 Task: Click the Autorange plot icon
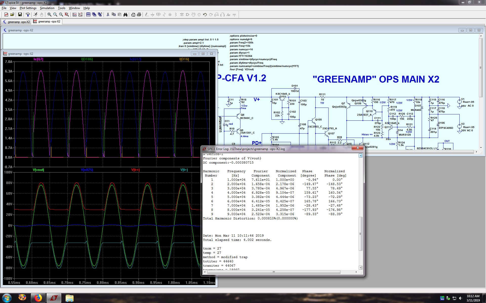coord(80,15)
